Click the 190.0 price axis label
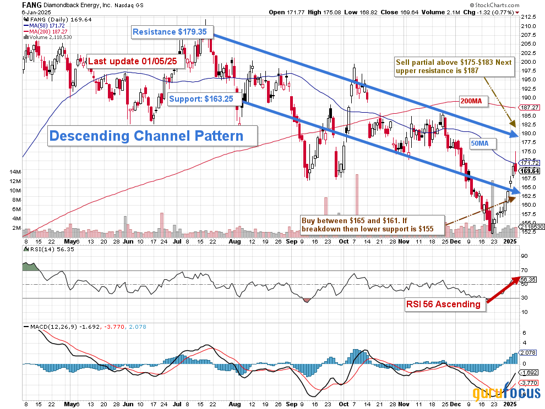The height and width of the screenshot is (409, 545). coord(528,97)
